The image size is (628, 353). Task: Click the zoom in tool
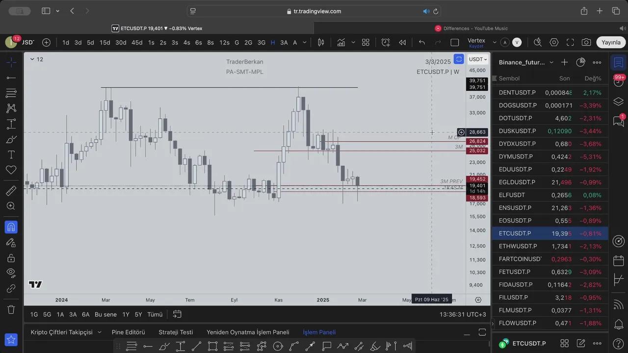click(11, 206)
